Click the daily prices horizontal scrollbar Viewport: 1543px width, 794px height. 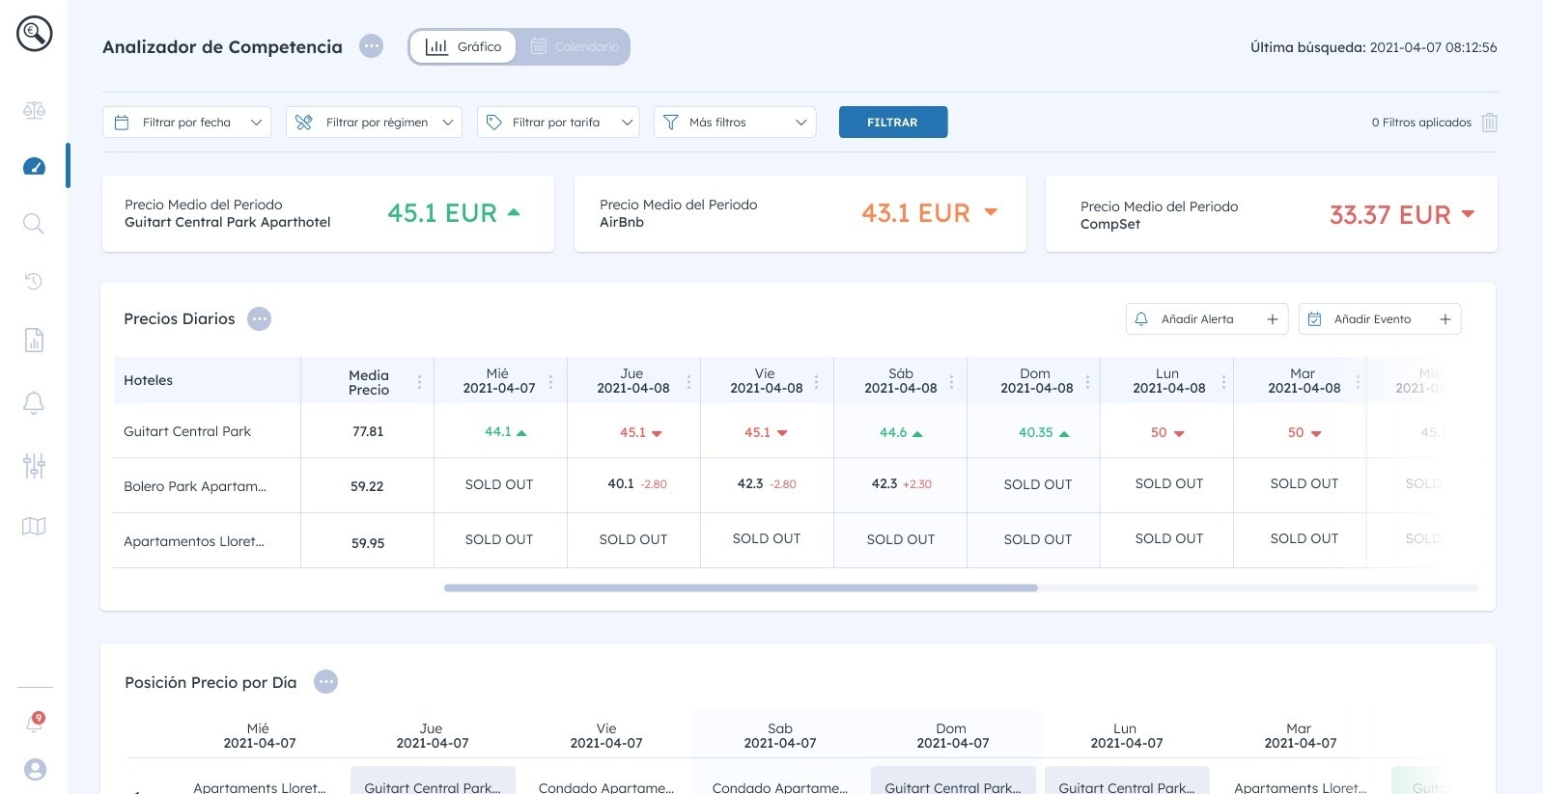point(741,588)
